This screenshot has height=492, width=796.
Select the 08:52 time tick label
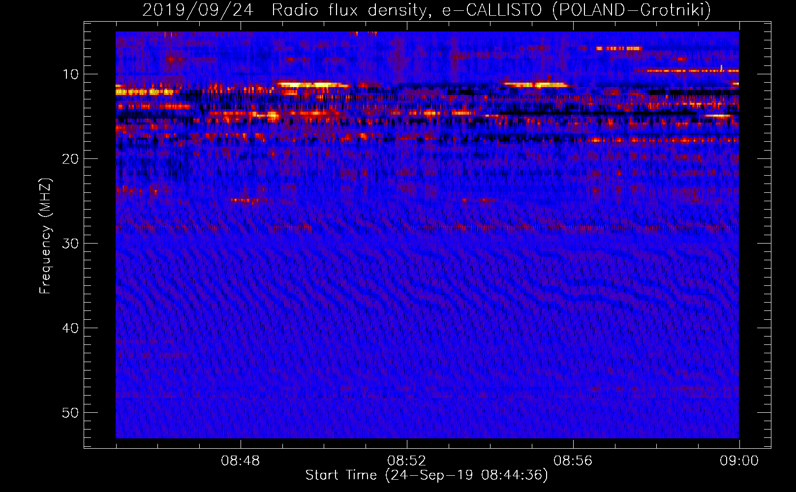(x=407, y=461)
